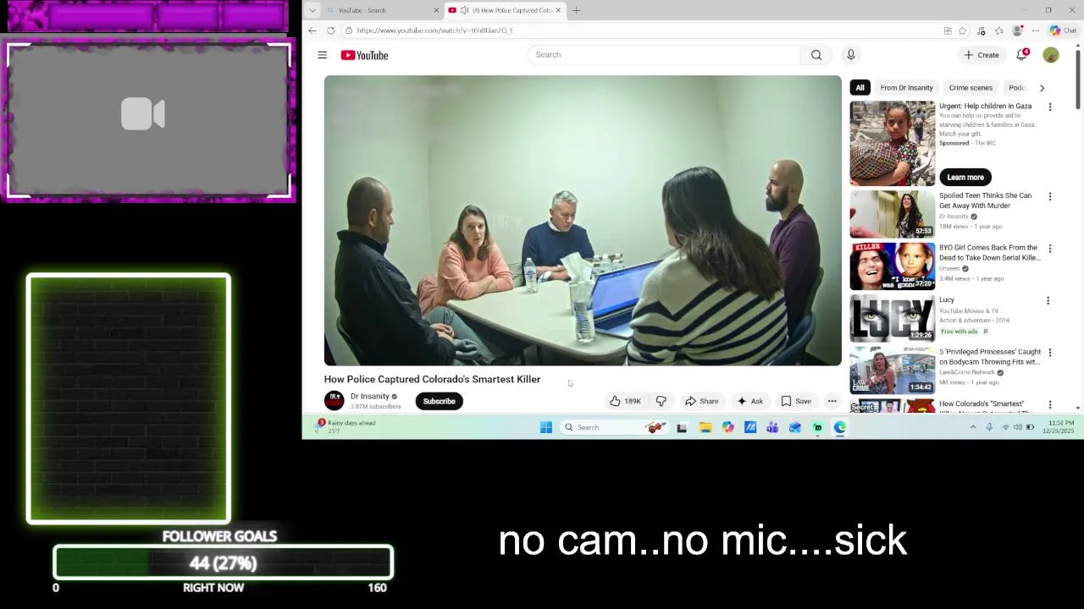Open Microsoft Teams taskbar icon
Image resolution: width=1084 pixels, height=609 pixels.
pos(772,427)
